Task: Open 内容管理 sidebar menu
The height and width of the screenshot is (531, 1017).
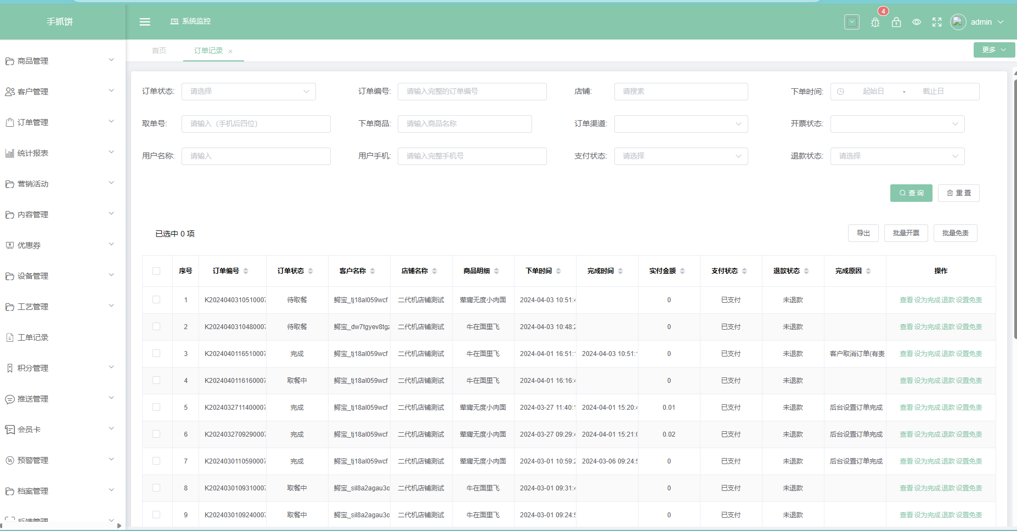Action: (x=63, y=214)
